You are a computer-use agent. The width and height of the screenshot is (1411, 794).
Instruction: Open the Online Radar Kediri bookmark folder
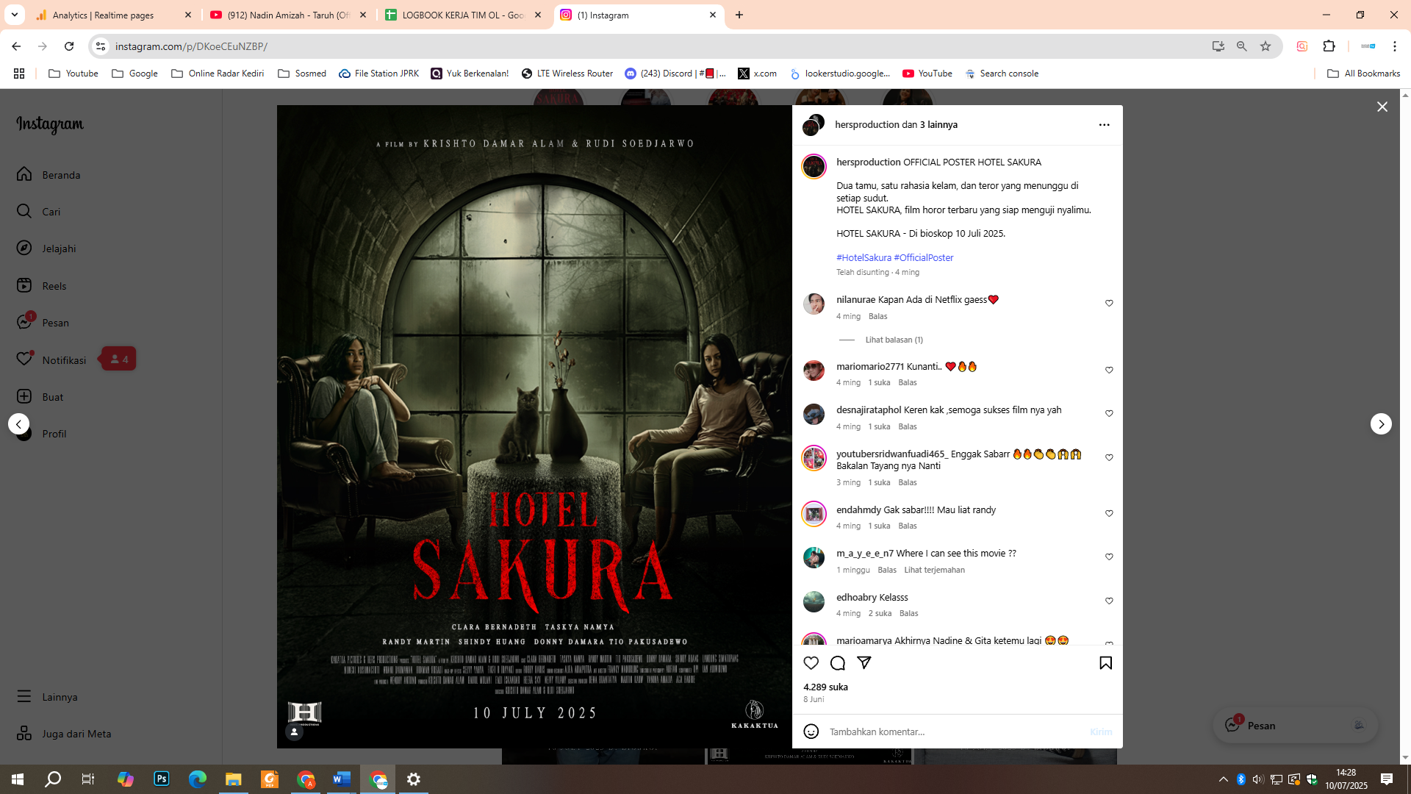[218, 74]
